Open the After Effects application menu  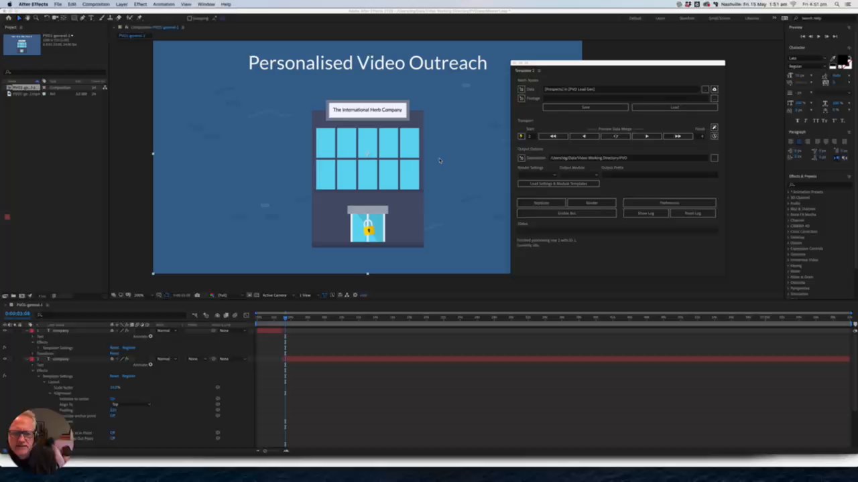(x=33, y=4)
